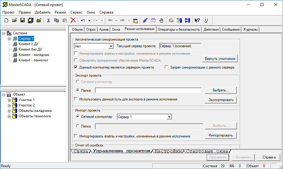Click the MasterSCADA app icon in title bar
This screenshot has height=169, width=283.
(5, 5)
